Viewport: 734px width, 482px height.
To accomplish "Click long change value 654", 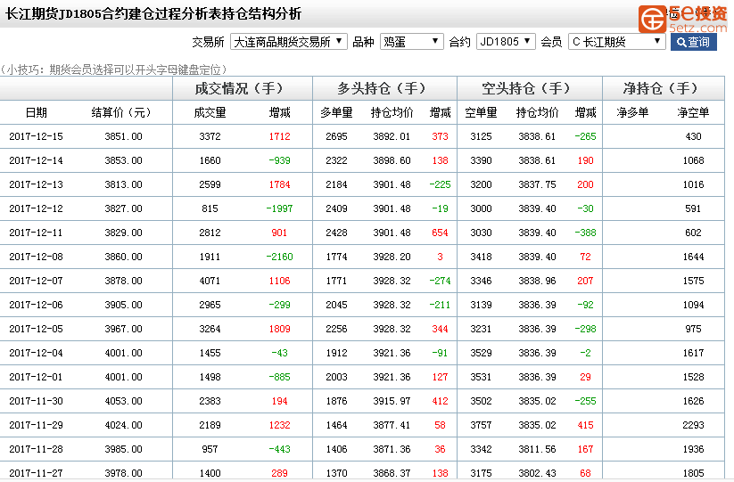I will click(x=440, y=233).
